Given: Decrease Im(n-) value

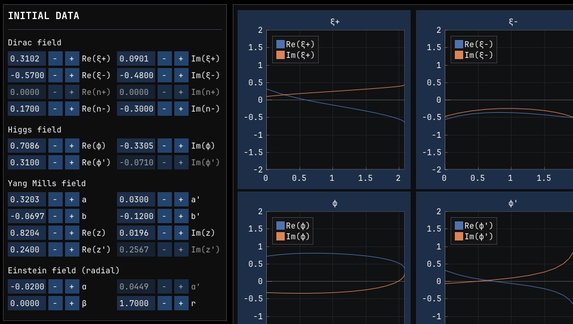Looking at the screenshot, I should (165, 109).
